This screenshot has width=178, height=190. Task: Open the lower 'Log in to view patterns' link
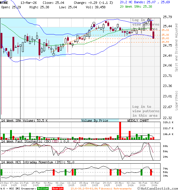[146, 111]
